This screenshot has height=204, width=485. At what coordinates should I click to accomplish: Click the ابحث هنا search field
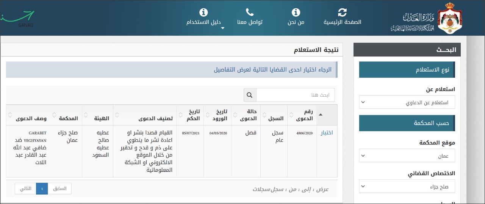[295, 95]
